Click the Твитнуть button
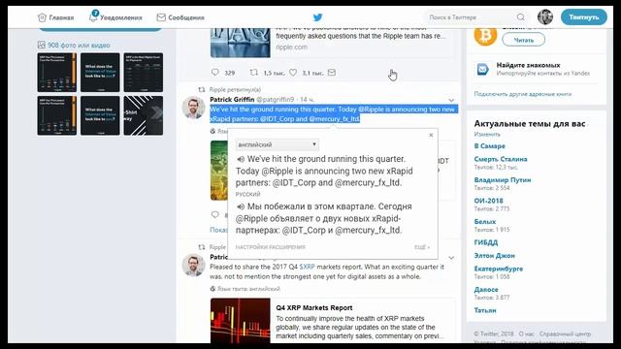 click(584, 17)
